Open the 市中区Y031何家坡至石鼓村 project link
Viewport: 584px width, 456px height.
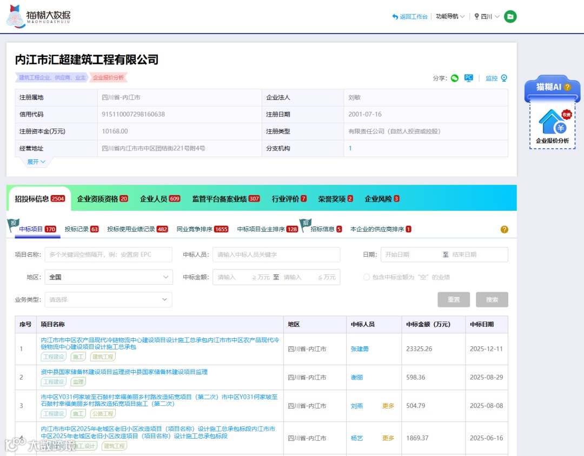tap(159, 400)
